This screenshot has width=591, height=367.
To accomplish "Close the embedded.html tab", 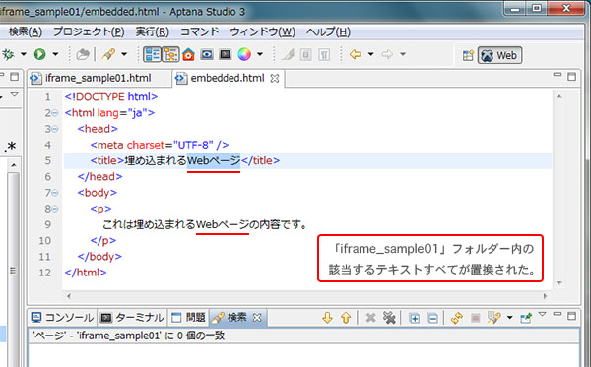I will click(275, 79).
